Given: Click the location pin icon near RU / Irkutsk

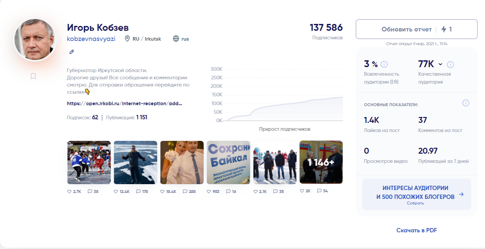Looking at the screenshot, I should tap(127, 39).
